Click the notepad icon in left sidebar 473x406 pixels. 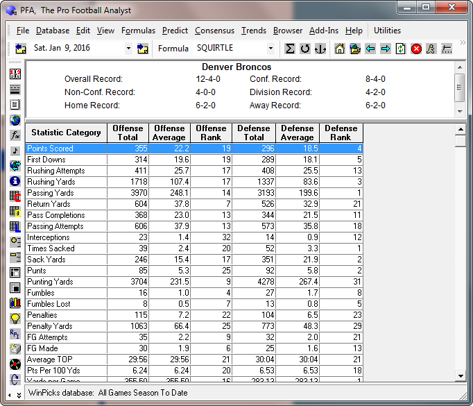(15, 104)
